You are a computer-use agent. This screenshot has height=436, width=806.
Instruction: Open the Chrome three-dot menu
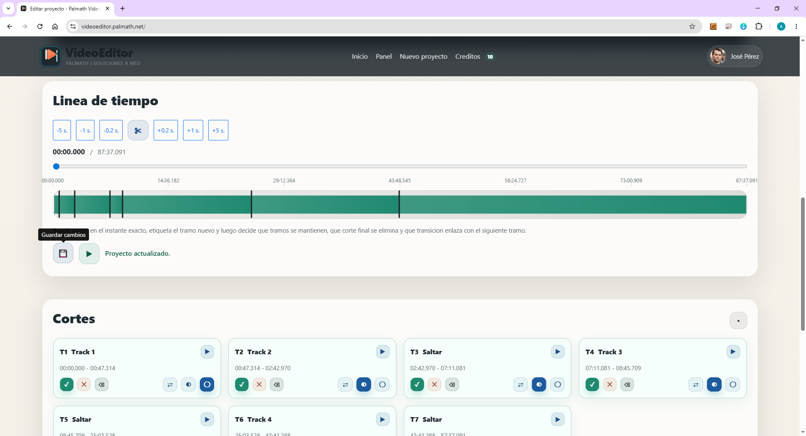coord(796,26)
